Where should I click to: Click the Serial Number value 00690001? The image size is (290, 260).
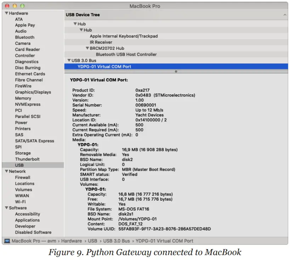point(146,105)
